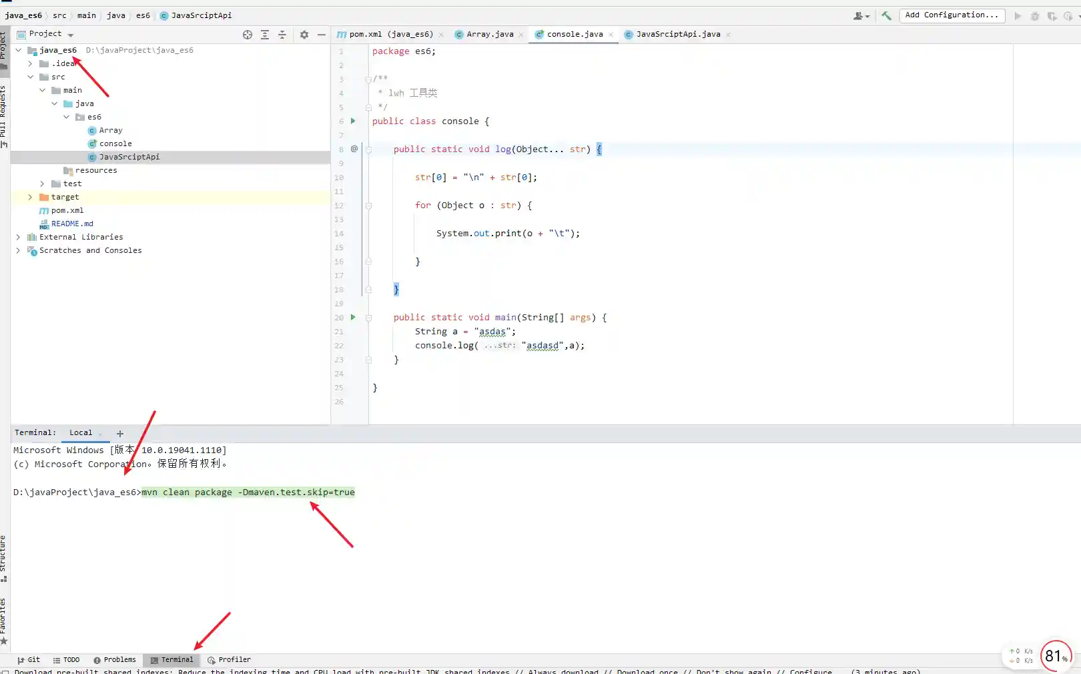Toggle the Git tool window button
This screenshot has height=674, width=1081.
[x=29, y=660]
